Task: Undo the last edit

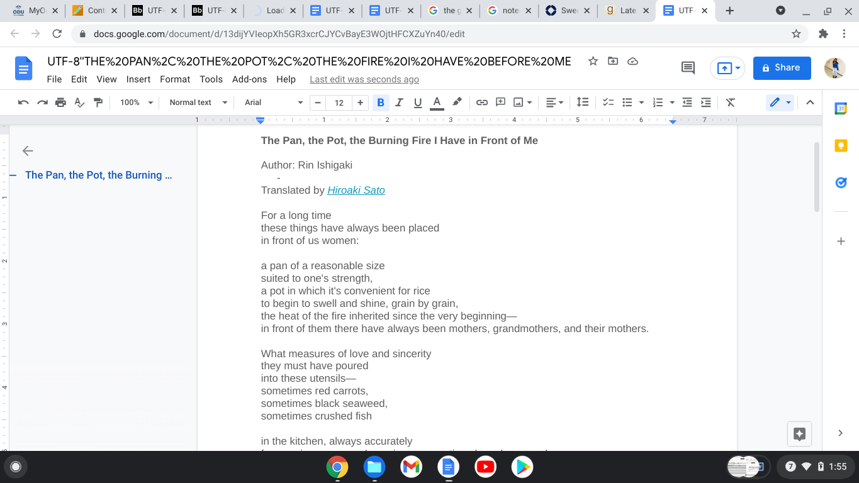Action: 23,103
